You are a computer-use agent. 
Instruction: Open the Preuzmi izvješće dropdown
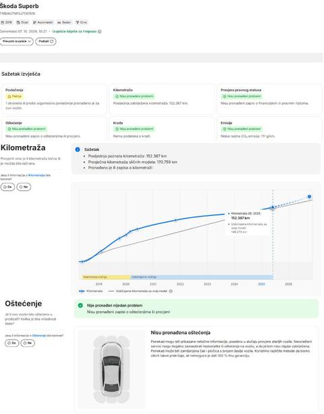pyautogui.click(x=17, y=41)
